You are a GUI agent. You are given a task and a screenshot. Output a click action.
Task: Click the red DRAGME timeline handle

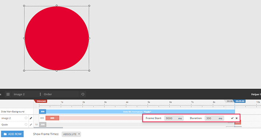(x=40, y=101)
